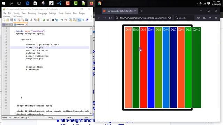This screenshot has width=223, height=125.
Task: Click the Save to Pocket icon
Action: coord(198,18)
